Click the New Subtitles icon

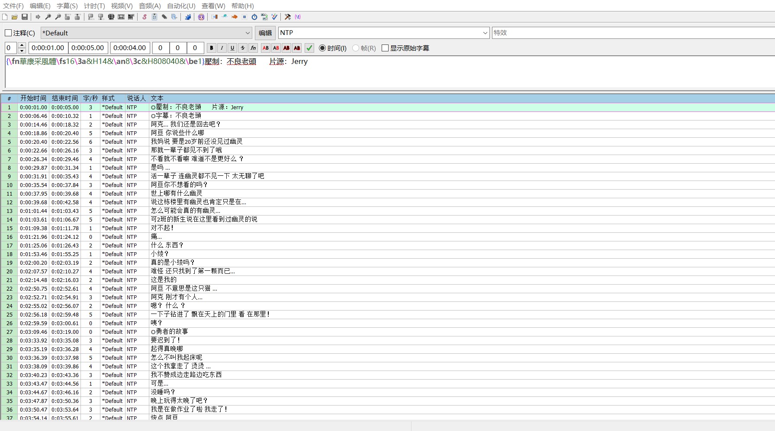click(5, 17)
